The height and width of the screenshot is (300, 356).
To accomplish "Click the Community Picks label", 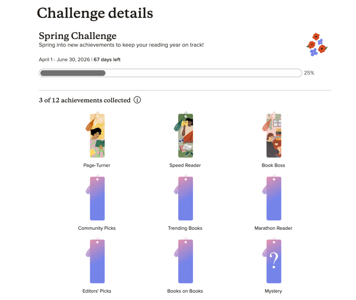I will click(97, 228).
